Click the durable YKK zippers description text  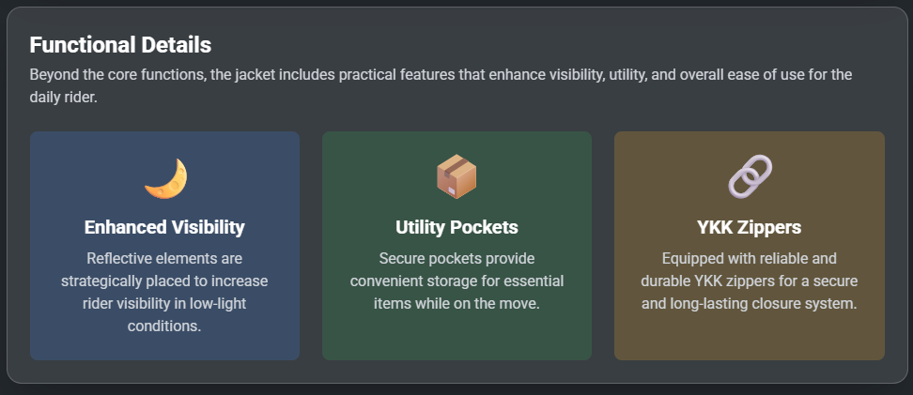(750, 281)
